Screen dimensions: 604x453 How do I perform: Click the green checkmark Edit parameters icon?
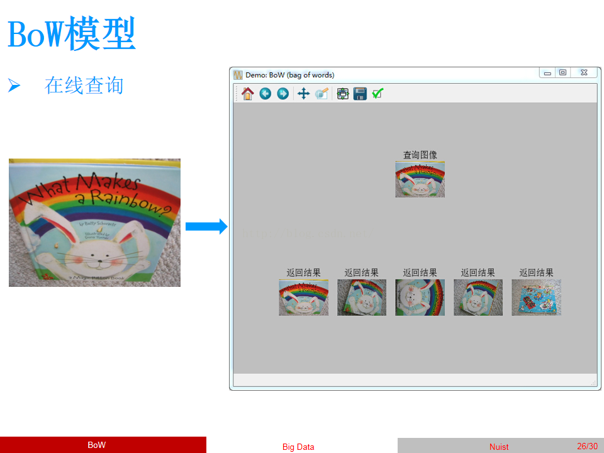pos(378,93)
